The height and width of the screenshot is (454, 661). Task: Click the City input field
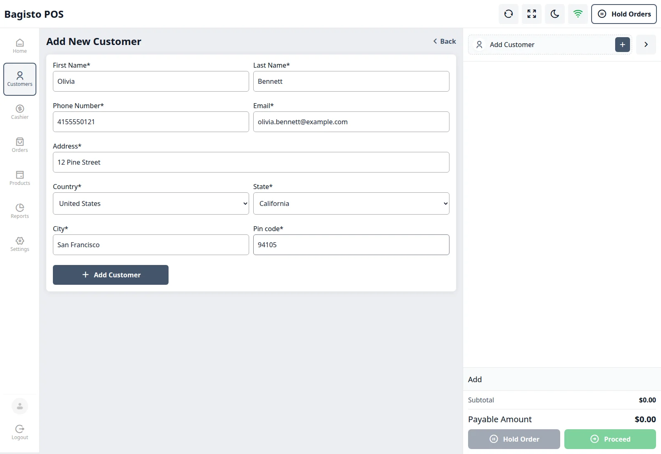click(x=151, y=245)
